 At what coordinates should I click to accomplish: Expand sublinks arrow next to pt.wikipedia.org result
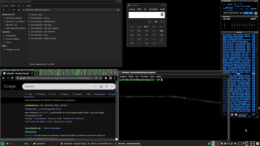pos(69,105)
